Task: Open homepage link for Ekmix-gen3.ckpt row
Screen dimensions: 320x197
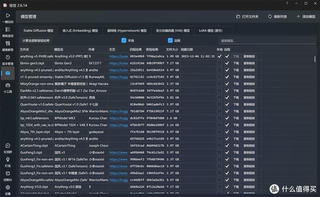Action: coord(118,63)
